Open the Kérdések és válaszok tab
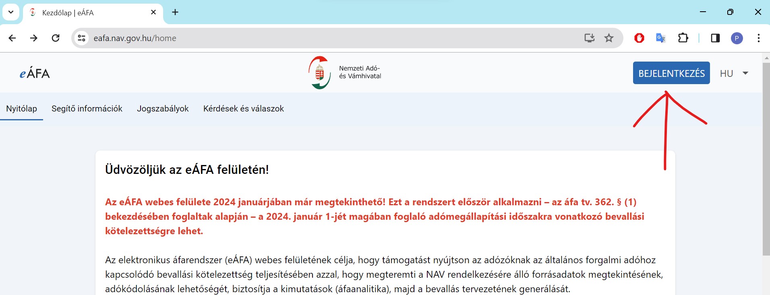Viewport: 770px width, 295px height. [x=244, y=109]
